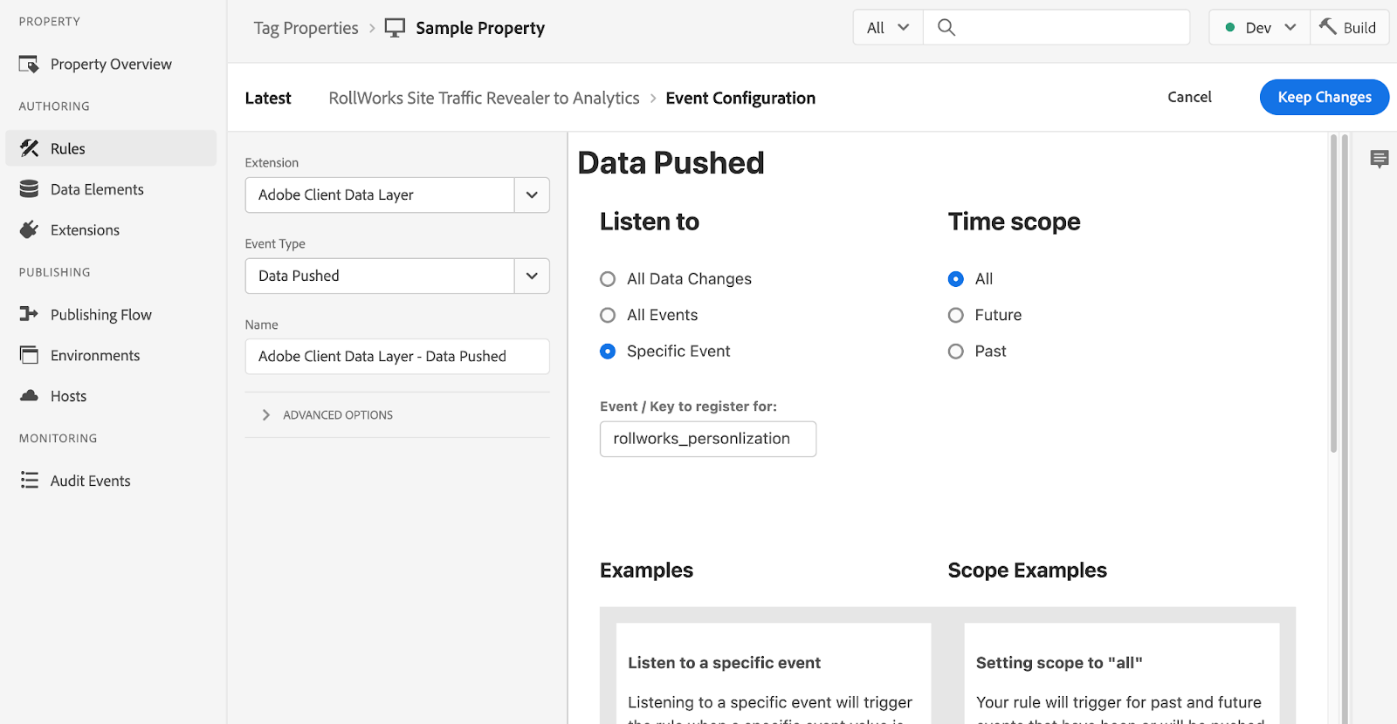Viewport: 1397px width, 724px height.
Task: Click the Event / Key to register for field
Action: 707,439
